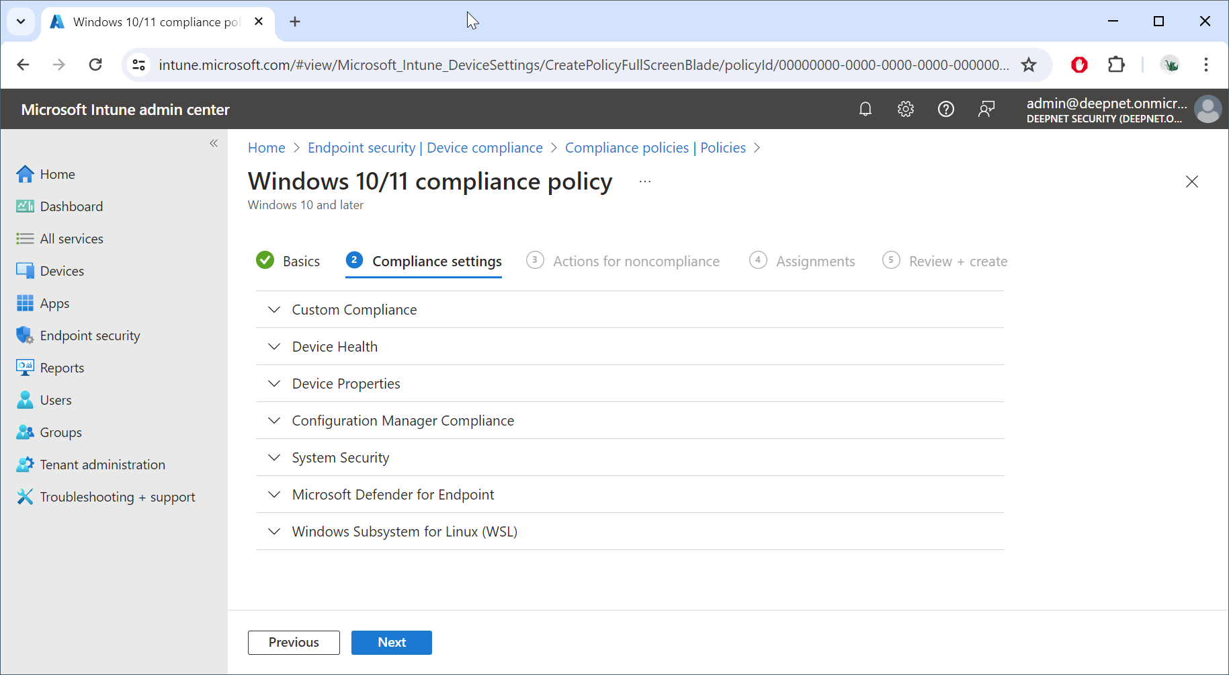Viewport: 1229px width, 675px height.
Task: Click the admin account avatar
Action: pyautogui.click(x=1207, y=109)
